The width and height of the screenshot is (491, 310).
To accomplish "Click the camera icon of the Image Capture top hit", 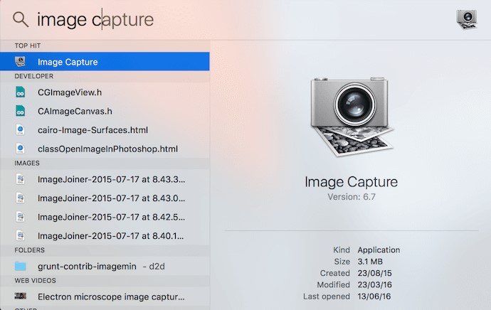I will pyautogui.click(x=21, y=61).
